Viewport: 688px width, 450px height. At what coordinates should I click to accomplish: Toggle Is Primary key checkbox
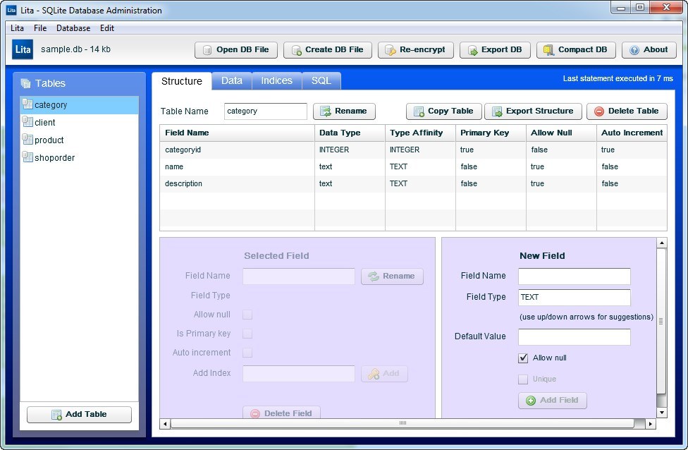pos(247,334)
